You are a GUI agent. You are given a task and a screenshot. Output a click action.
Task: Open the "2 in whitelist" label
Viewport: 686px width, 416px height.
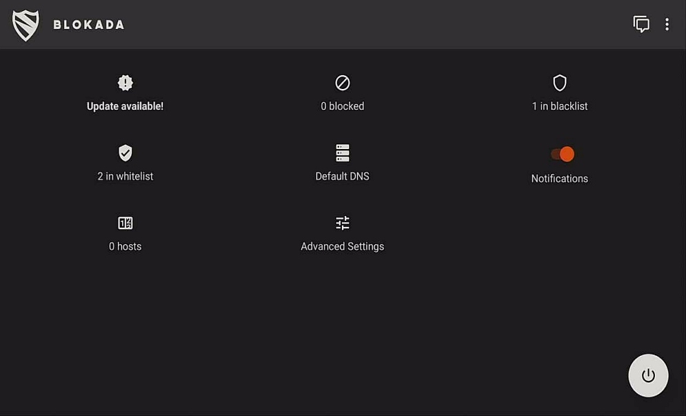(x=125, y=177)
